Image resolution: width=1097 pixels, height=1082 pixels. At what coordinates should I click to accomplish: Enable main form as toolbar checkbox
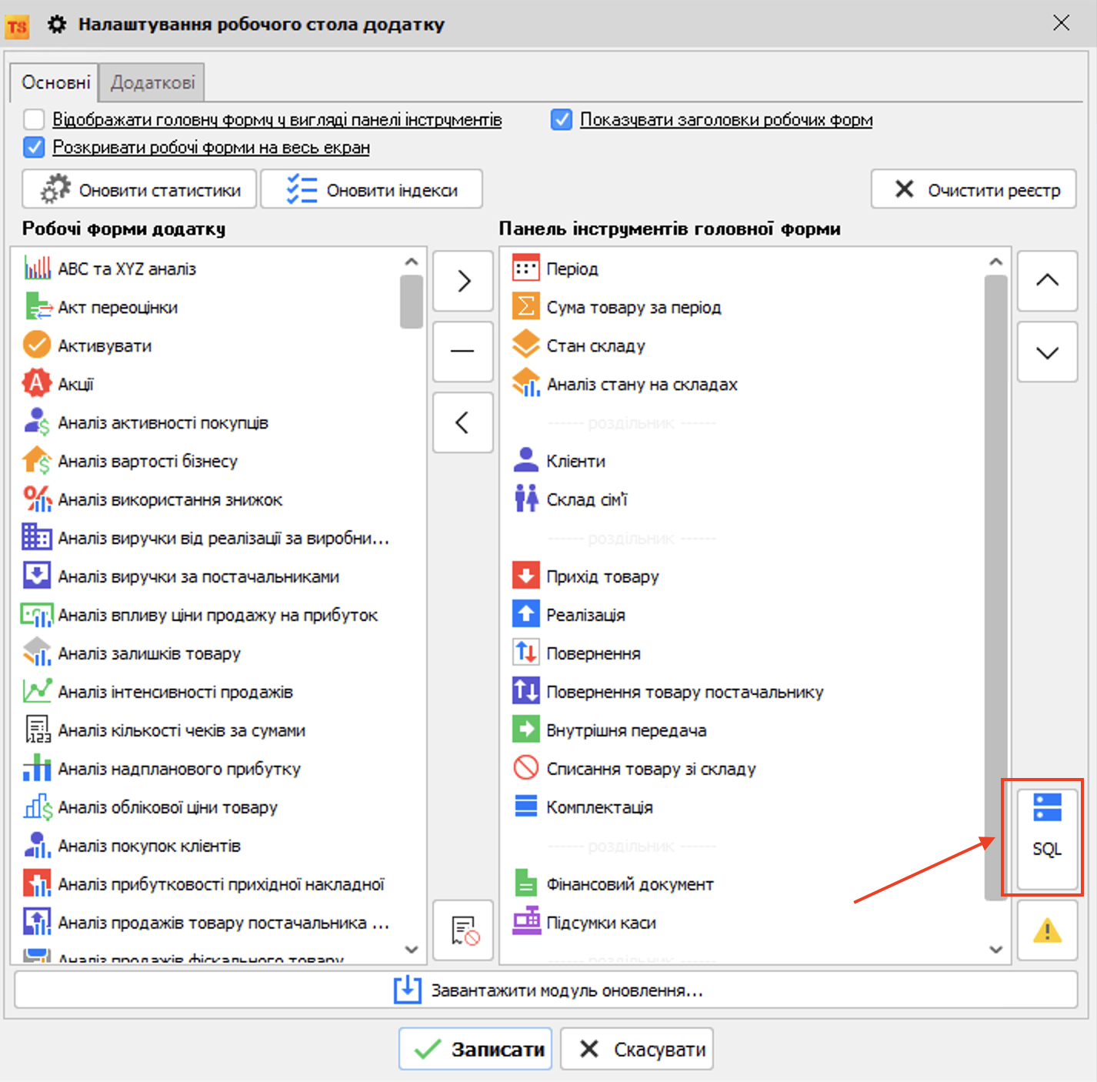(x=34, y=120)
